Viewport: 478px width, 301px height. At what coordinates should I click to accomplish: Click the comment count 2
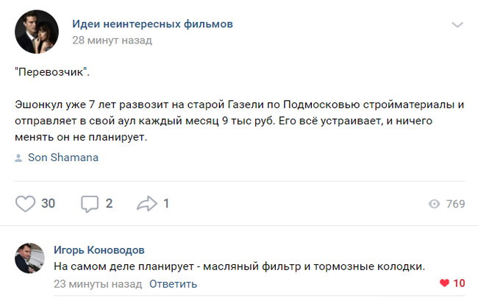pyautogui.click(x=109, y=203)
